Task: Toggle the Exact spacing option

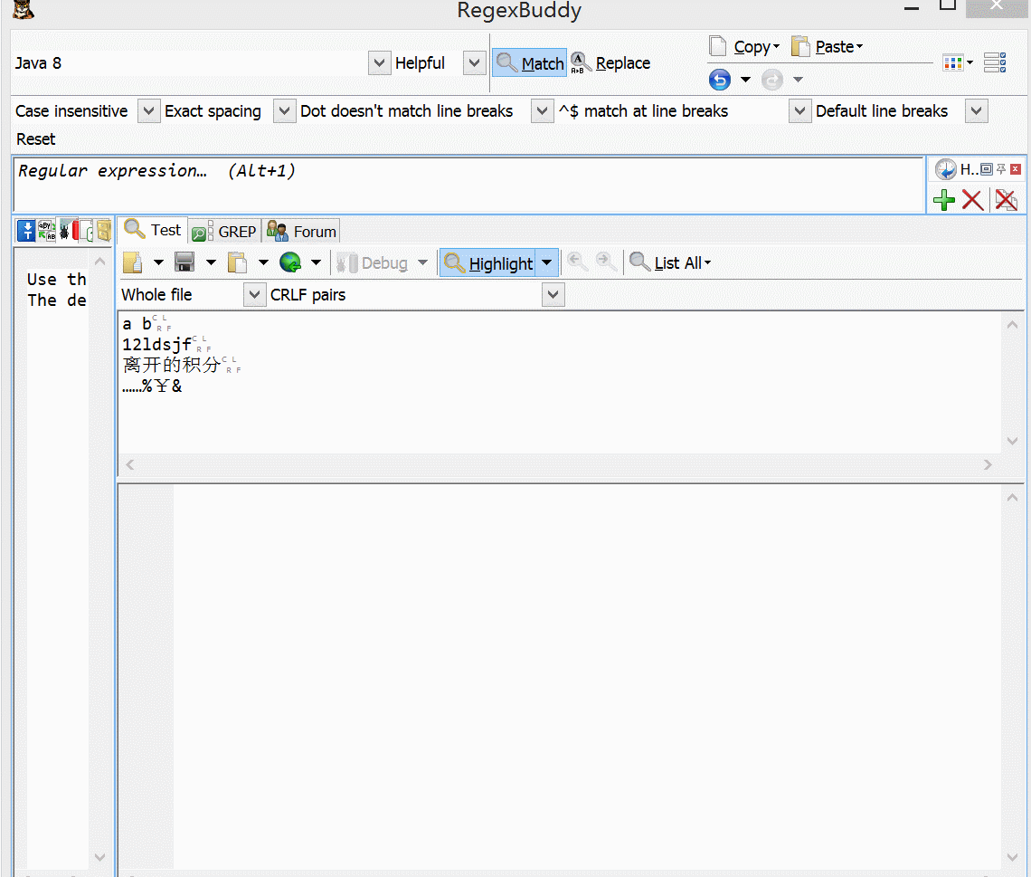Action: [x=213, y=111]
